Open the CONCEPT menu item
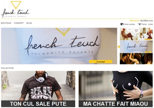Image resolution: width=154 pixels, height=108 pixels. click(x=19, y=23)
